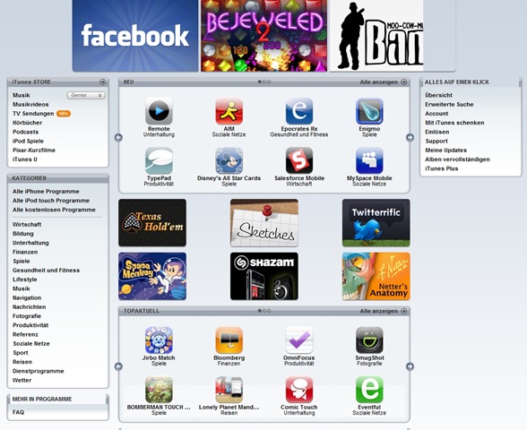Screen dimensions: 527x430
Task: Open the Twitterrific promo banner
Action: point(376,223)
